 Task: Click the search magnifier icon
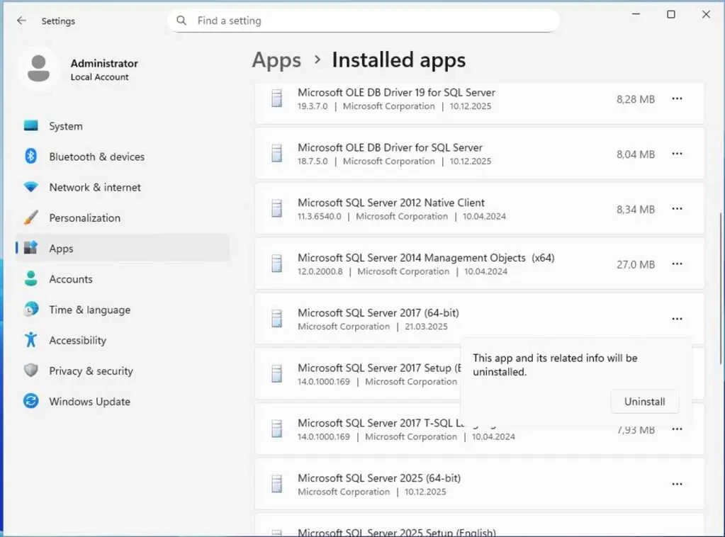pyautogui.click(x=182, y=21)
